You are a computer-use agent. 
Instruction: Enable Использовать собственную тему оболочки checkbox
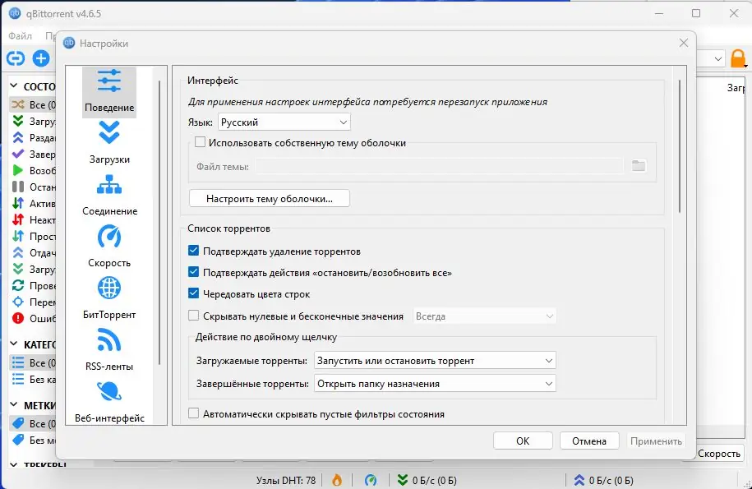(x=200, y=142)
